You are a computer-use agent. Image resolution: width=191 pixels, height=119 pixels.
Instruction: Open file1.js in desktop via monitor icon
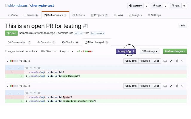(165, 61)
